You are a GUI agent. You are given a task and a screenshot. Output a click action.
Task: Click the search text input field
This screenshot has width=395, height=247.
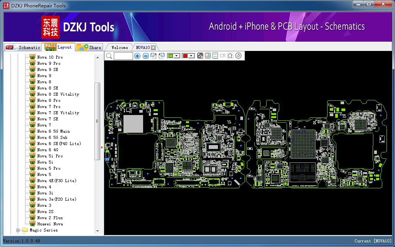[x=123, y=56]
